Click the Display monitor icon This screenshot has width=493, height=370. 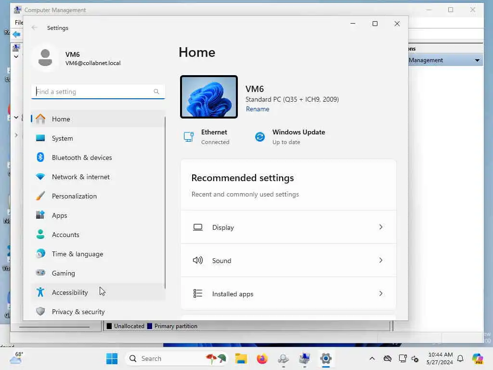click(198, 227)
